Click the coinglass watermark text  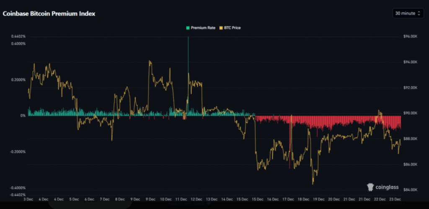click(x=388, y=188)
